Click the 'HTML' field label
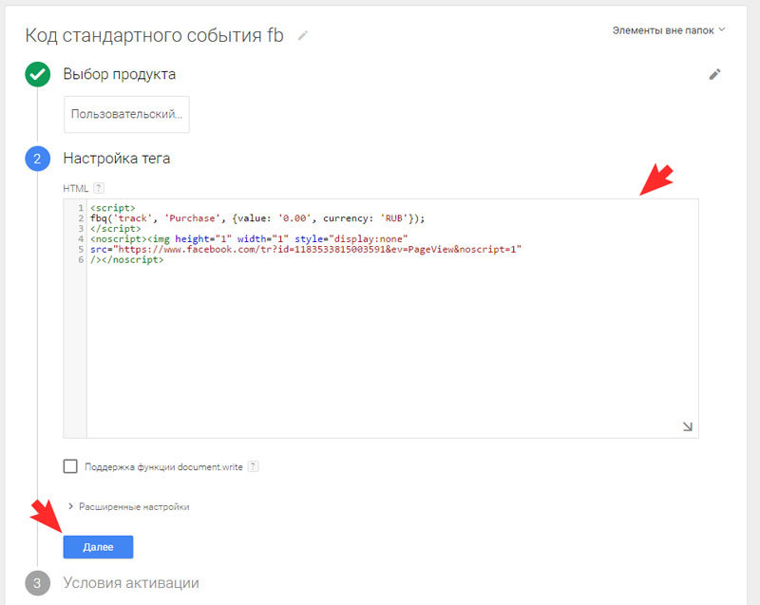The width and height of the screenshot is (760, 605). [x=76, y=188]
